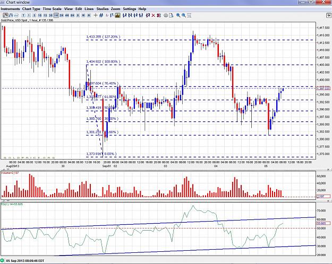Click the delete all lines icon
The height and width of the screenshot is (264, 332).
pos(159,15)
